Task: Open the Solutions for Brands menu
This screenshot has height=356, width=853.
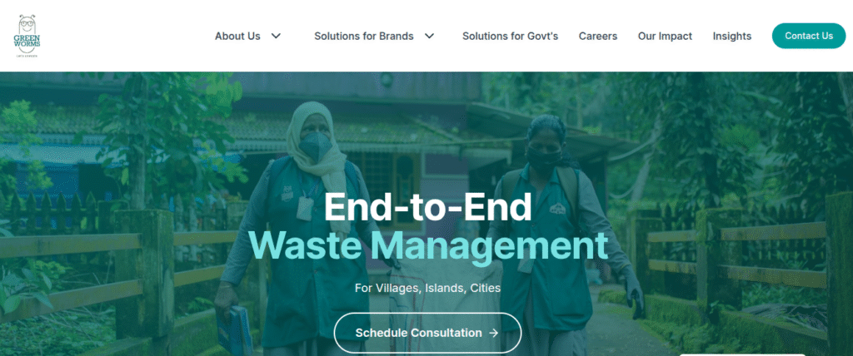Action: tap(364, 37)
